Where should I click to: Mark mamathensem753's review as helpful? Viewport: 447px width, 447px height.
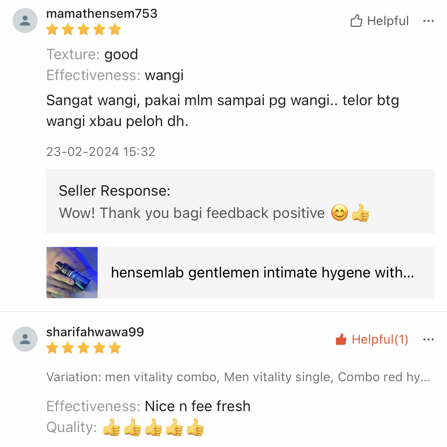tap(379, 21)
